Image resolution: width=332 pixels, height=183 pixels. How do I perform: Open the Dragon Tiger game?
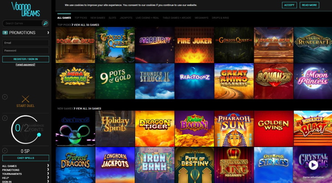155,128
